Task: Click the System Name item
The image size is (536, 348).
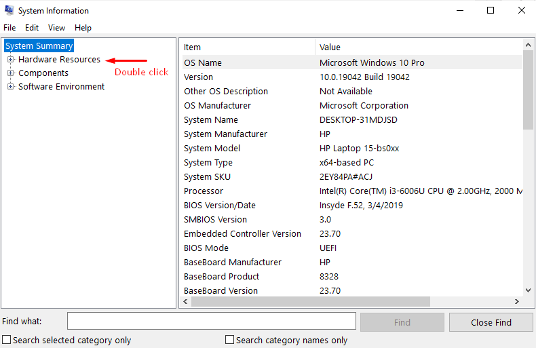Action: point(210,120)
